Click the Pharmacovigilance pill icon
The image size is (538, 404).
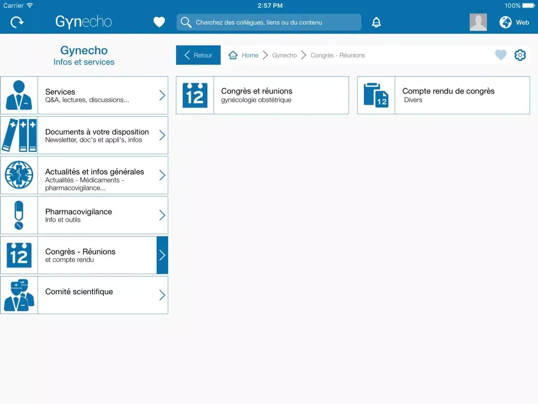click(19, 215)
